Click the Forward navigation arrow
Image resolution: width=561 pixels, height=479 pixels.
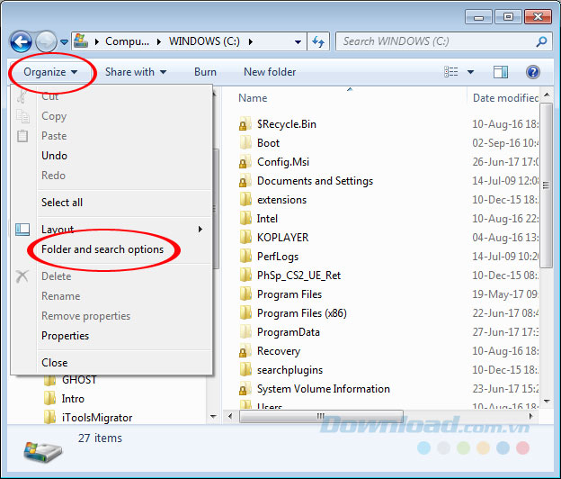pyautogui.click(x=46, y=41)
